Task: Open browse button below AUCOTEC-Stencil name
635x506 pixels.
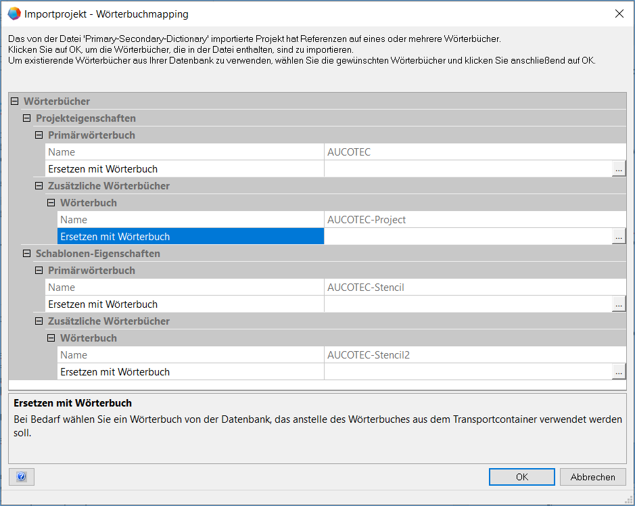Action: click(618, 304)
